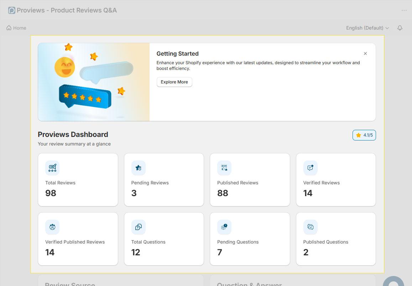Open the notifications bell
This screenshot has height=286, width=412.
pos(400,27)
